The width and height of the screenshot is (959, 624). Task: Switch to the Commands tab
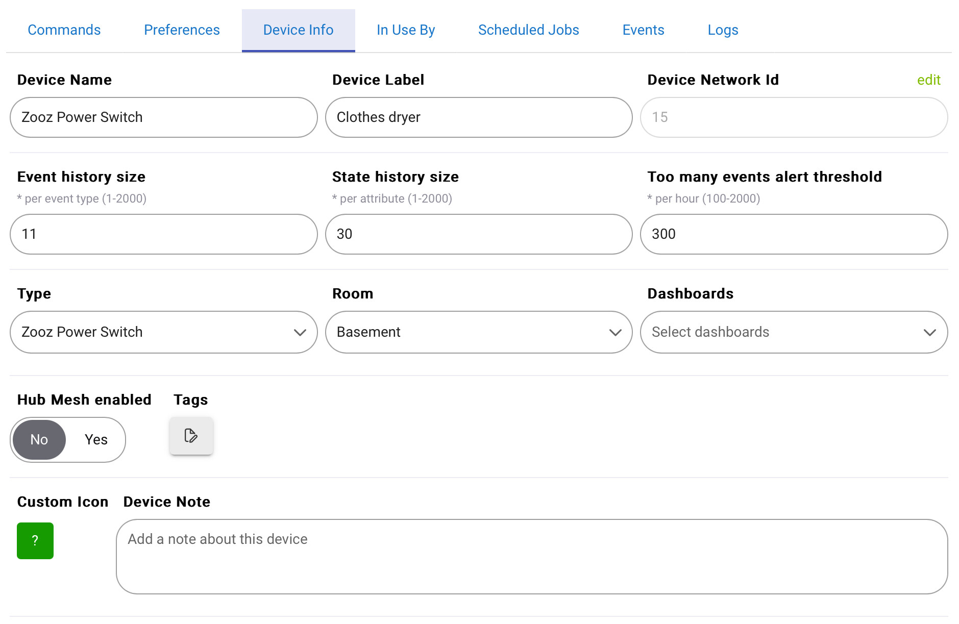(x=64, y=30)
